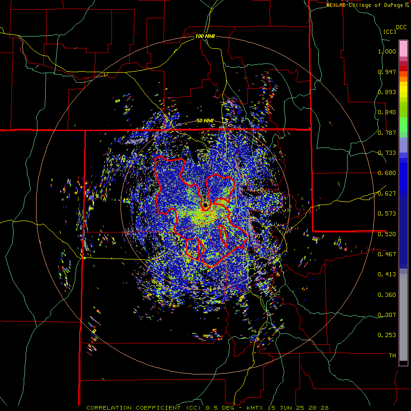Click the DCC label above the scale
Screen dimensions: 411x411
(401, 27)
